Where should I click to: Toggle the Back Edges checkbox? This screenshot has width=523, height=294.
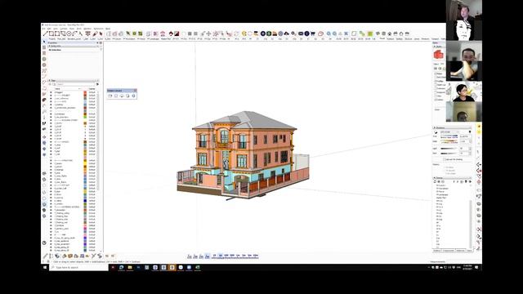tap(436, 77)
